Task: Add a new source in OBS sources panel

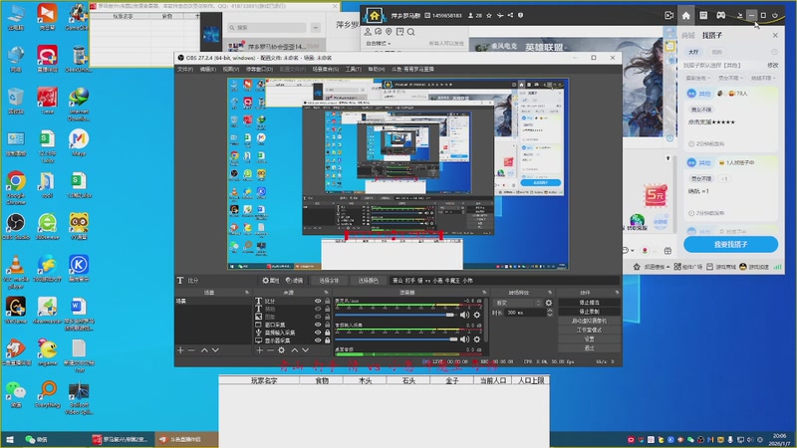Action: coord(260,350)
